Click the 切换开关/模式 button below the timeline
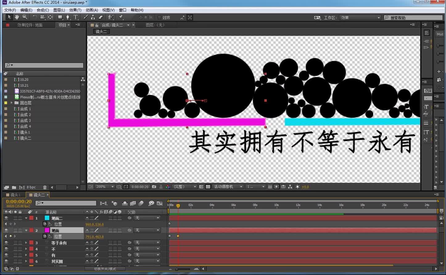Viewport: 446px width, 275px height. coord(105,269)
